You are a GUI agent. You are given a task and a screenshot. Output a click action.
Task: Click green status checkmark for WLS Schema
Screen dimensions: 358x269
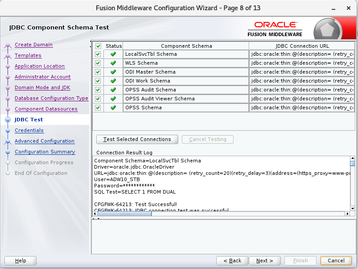click(x=113, y=63)
